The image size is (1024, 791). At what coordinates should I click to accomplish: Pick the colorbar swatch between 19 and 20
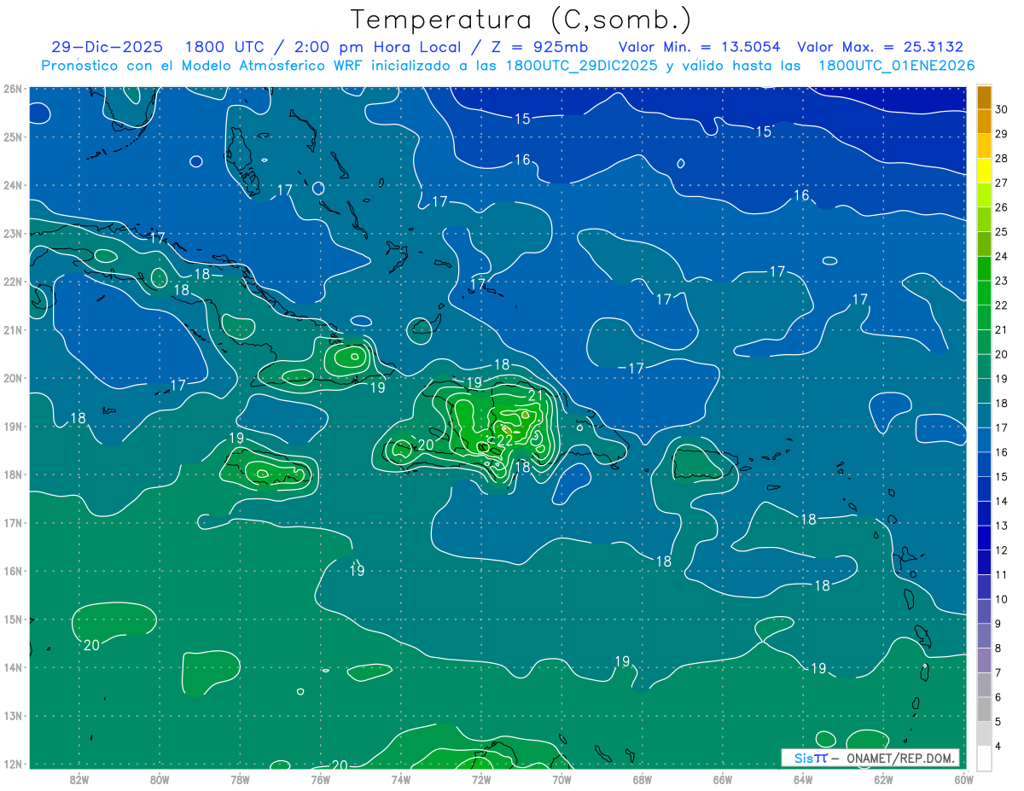coord(984,366)
